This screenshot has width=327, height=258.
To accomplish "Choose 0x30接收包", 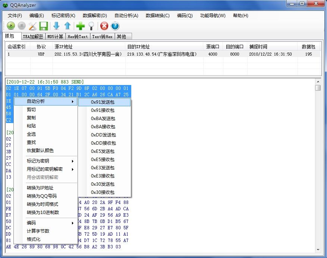I will (104, 192).
